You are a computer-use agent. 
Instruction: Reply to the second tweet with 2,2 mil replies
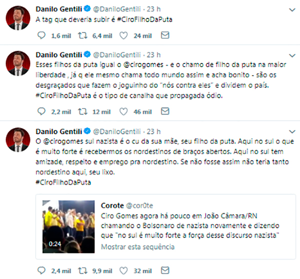(41, 111)
